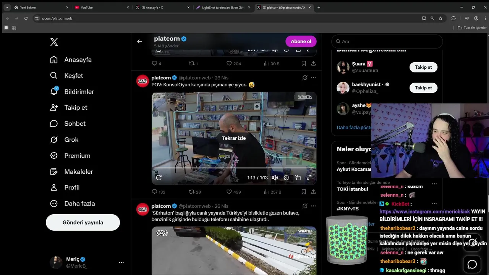The width and height of the screenshot is (489, 275).
Task: Open video settings gear icon
Action: (286, 178)
